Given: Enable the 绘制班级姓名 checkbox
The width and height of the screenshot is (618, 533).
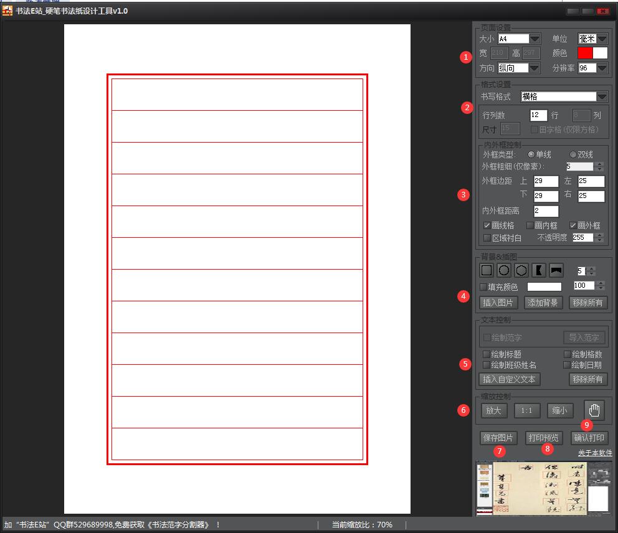Looking at the screenshot, I should click(487, 365).
